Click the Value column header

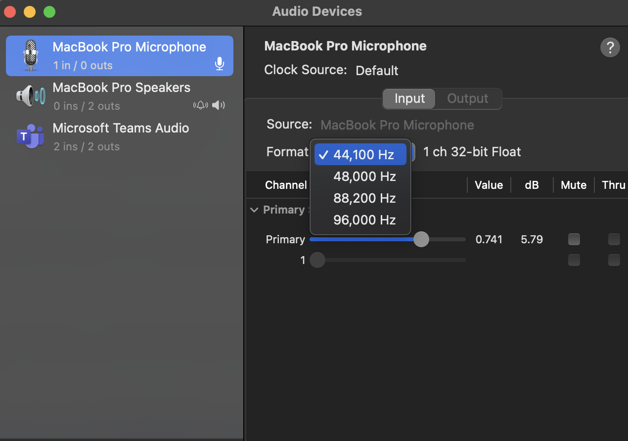click(489, 185)
